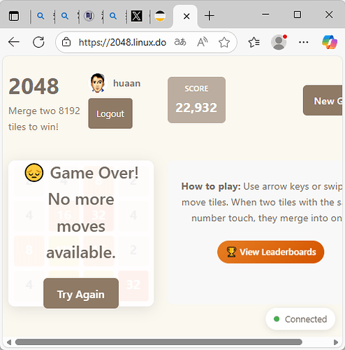The height and width of the screenshot is (350, 345).
Task: Open the translate page icon
Action: tap(180, 42)
